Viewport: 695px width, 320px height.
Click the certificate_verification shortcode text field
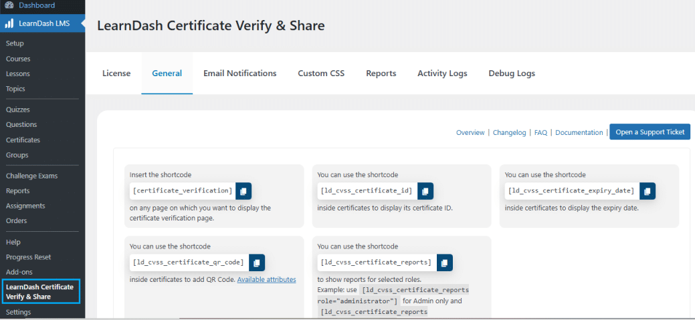[183, 191]
